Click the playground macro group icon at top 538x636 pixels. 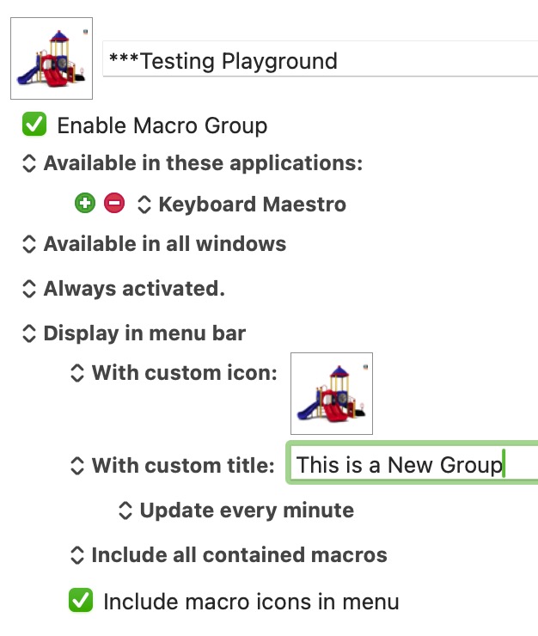coord(52,58)
